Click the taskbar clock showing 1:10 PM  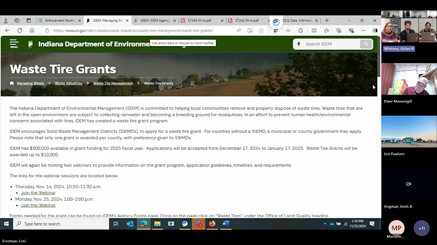357,224
